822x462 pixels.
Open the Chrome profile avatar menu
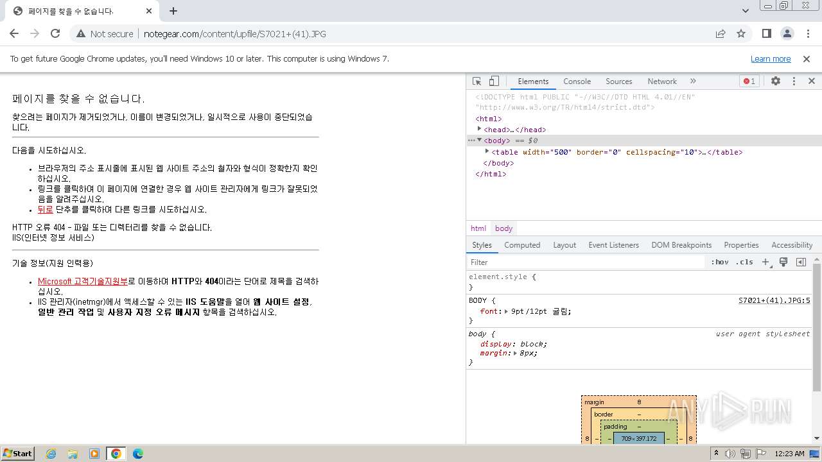pos(787,33)
